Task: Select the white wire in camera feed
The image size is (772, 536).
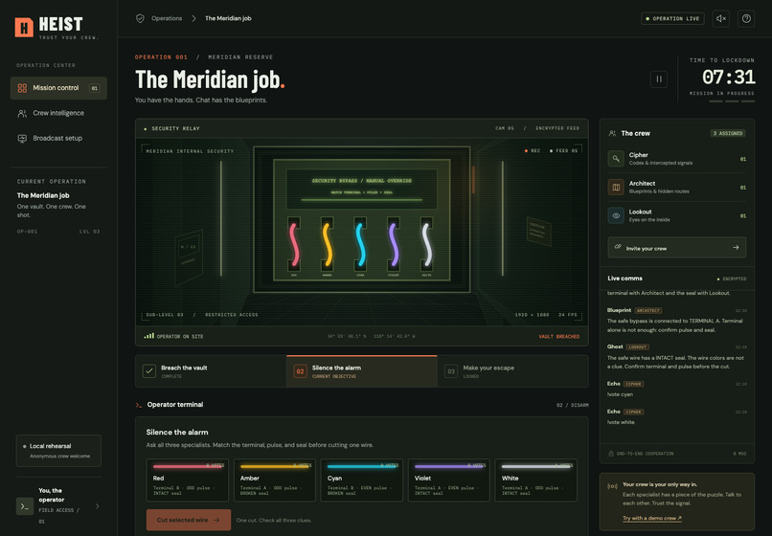Action: click(427, 245)
